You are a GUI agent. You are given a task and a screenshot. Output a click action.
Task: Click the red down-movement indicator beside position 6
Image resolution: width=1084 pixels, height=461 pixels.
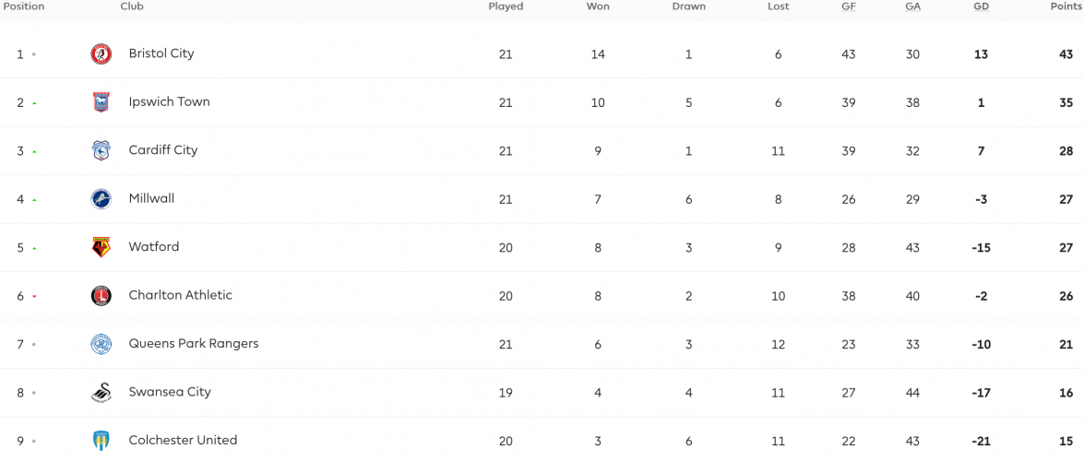tap(34, 297)
